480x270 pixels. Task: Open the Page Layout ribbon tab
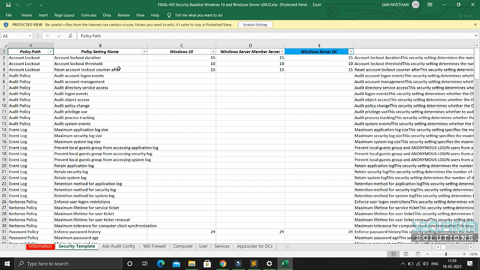(64, 15)
